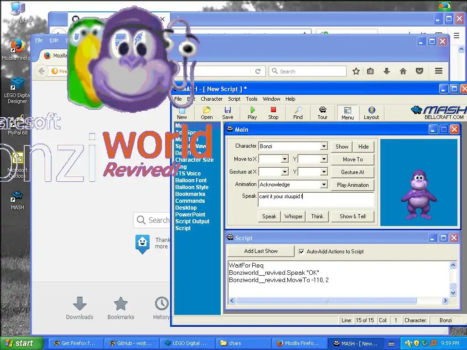Open the Downloads shortcut on Firefox start page
Viewport: 467px width, 350px height.
pos(79,308)
